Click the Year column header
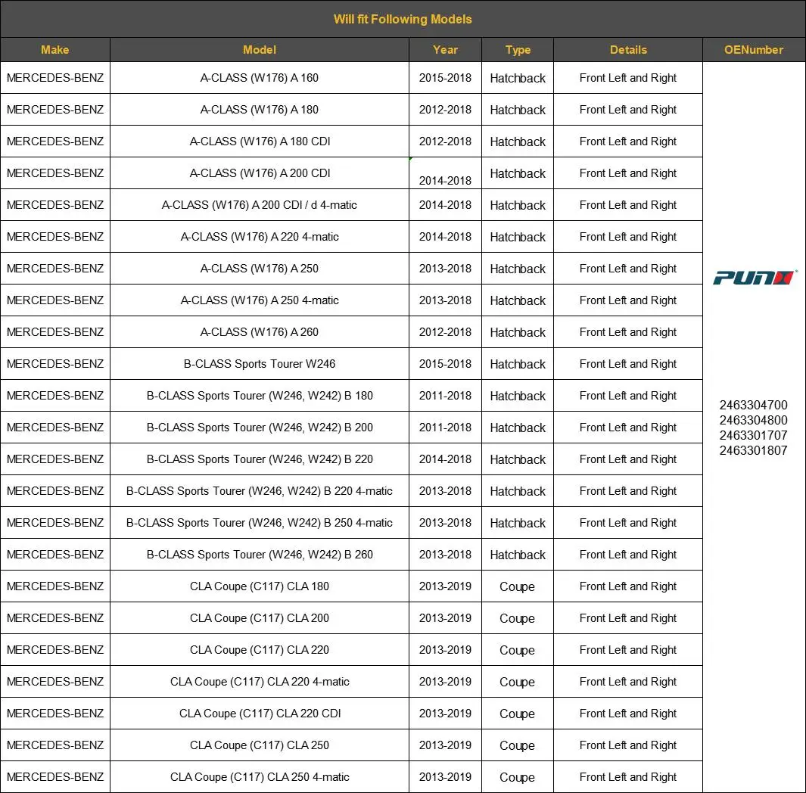806x793 pixels. [445, 50]
